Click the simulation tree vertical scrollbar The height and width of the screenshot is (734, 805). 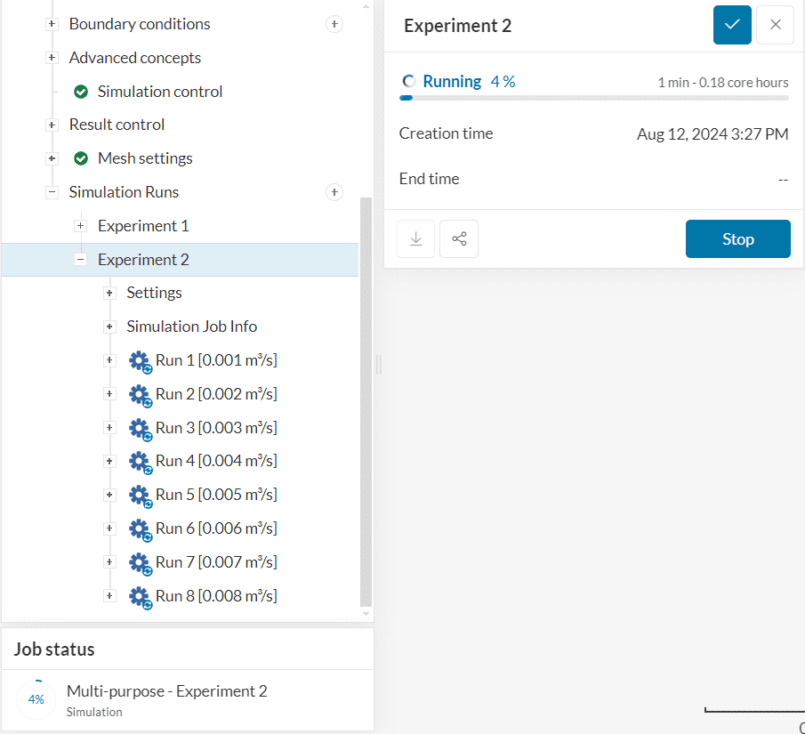point(366,400)
